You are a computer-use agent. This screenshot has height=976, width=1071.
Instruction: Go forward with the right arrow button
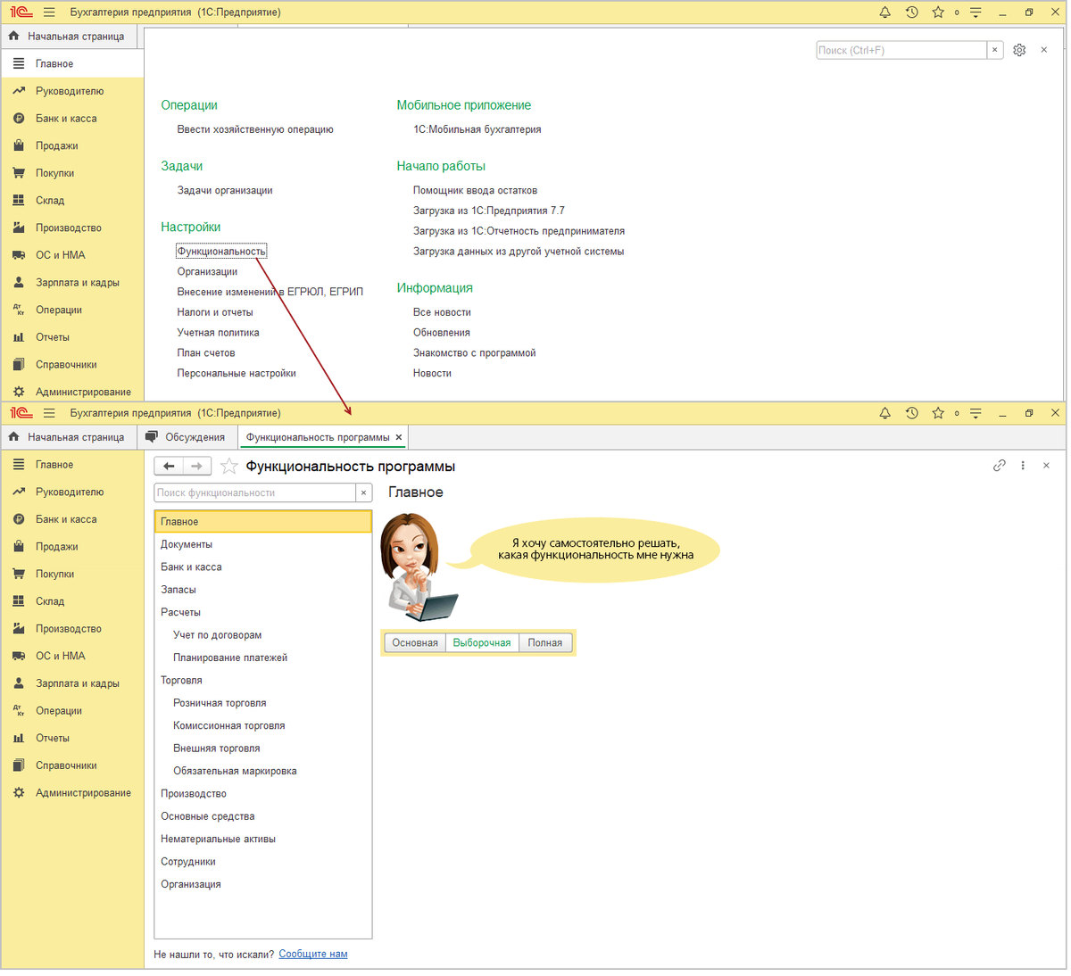click(x=197, y=466)
